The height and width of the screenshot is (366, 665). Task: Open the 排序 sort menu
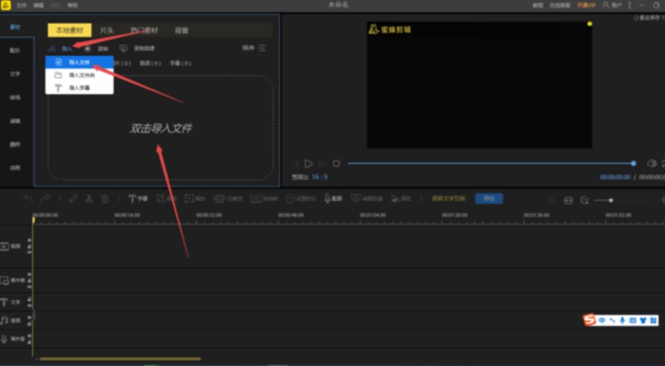253,48
